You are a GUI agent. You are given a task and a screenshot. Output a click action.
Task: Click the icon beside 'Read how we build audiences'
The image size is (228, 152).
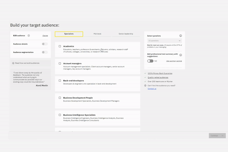coord(13,63)
